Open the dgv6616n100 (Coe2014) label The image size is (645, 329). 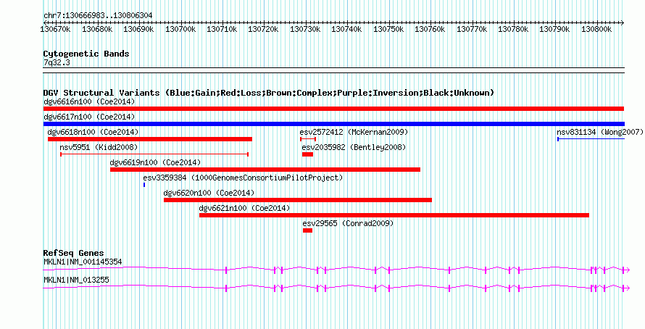click(89, 101)
